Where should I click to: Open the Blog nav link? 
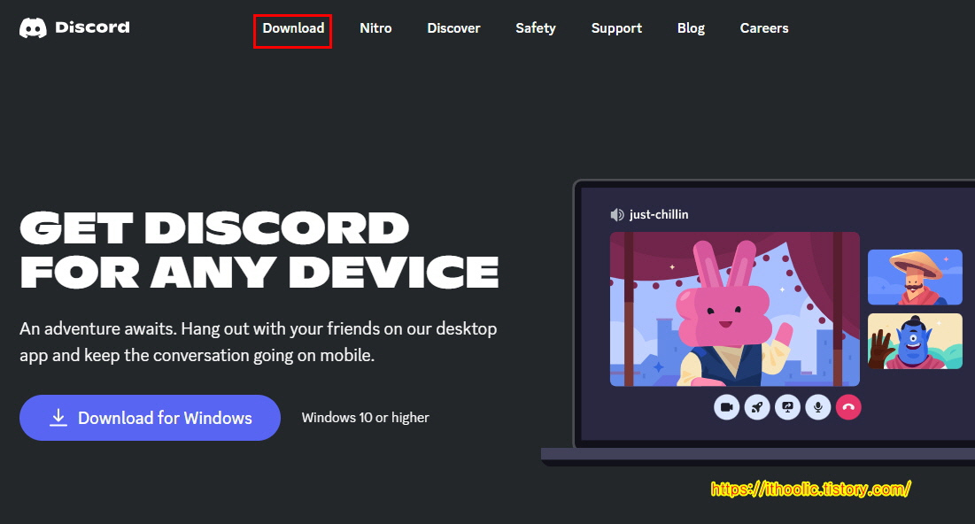pyautogui.click(x=691, y=28)
